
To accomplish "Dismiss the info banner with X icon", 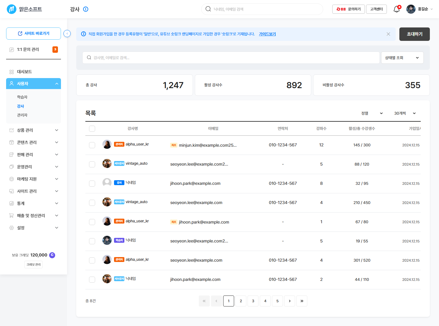I will point(388,34).
